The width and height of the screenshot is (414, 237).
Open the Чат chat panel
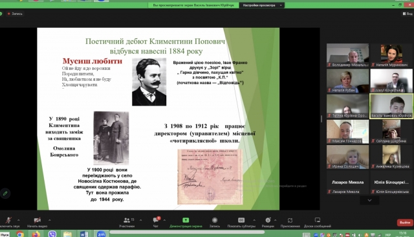coord(156,222)
